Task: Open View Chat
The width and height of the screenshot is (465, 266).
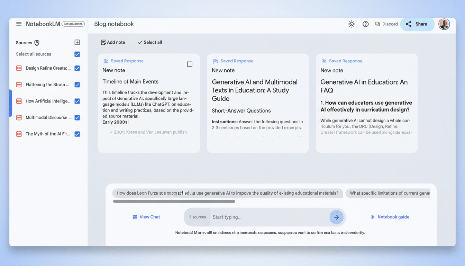Action: 146,217
